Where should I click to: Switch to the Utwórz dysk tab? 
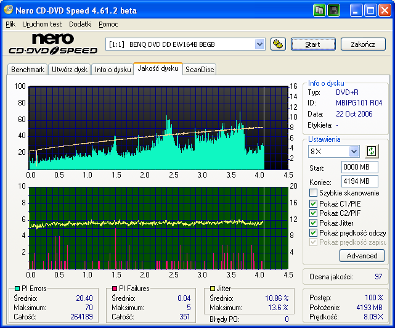point(70,70)
